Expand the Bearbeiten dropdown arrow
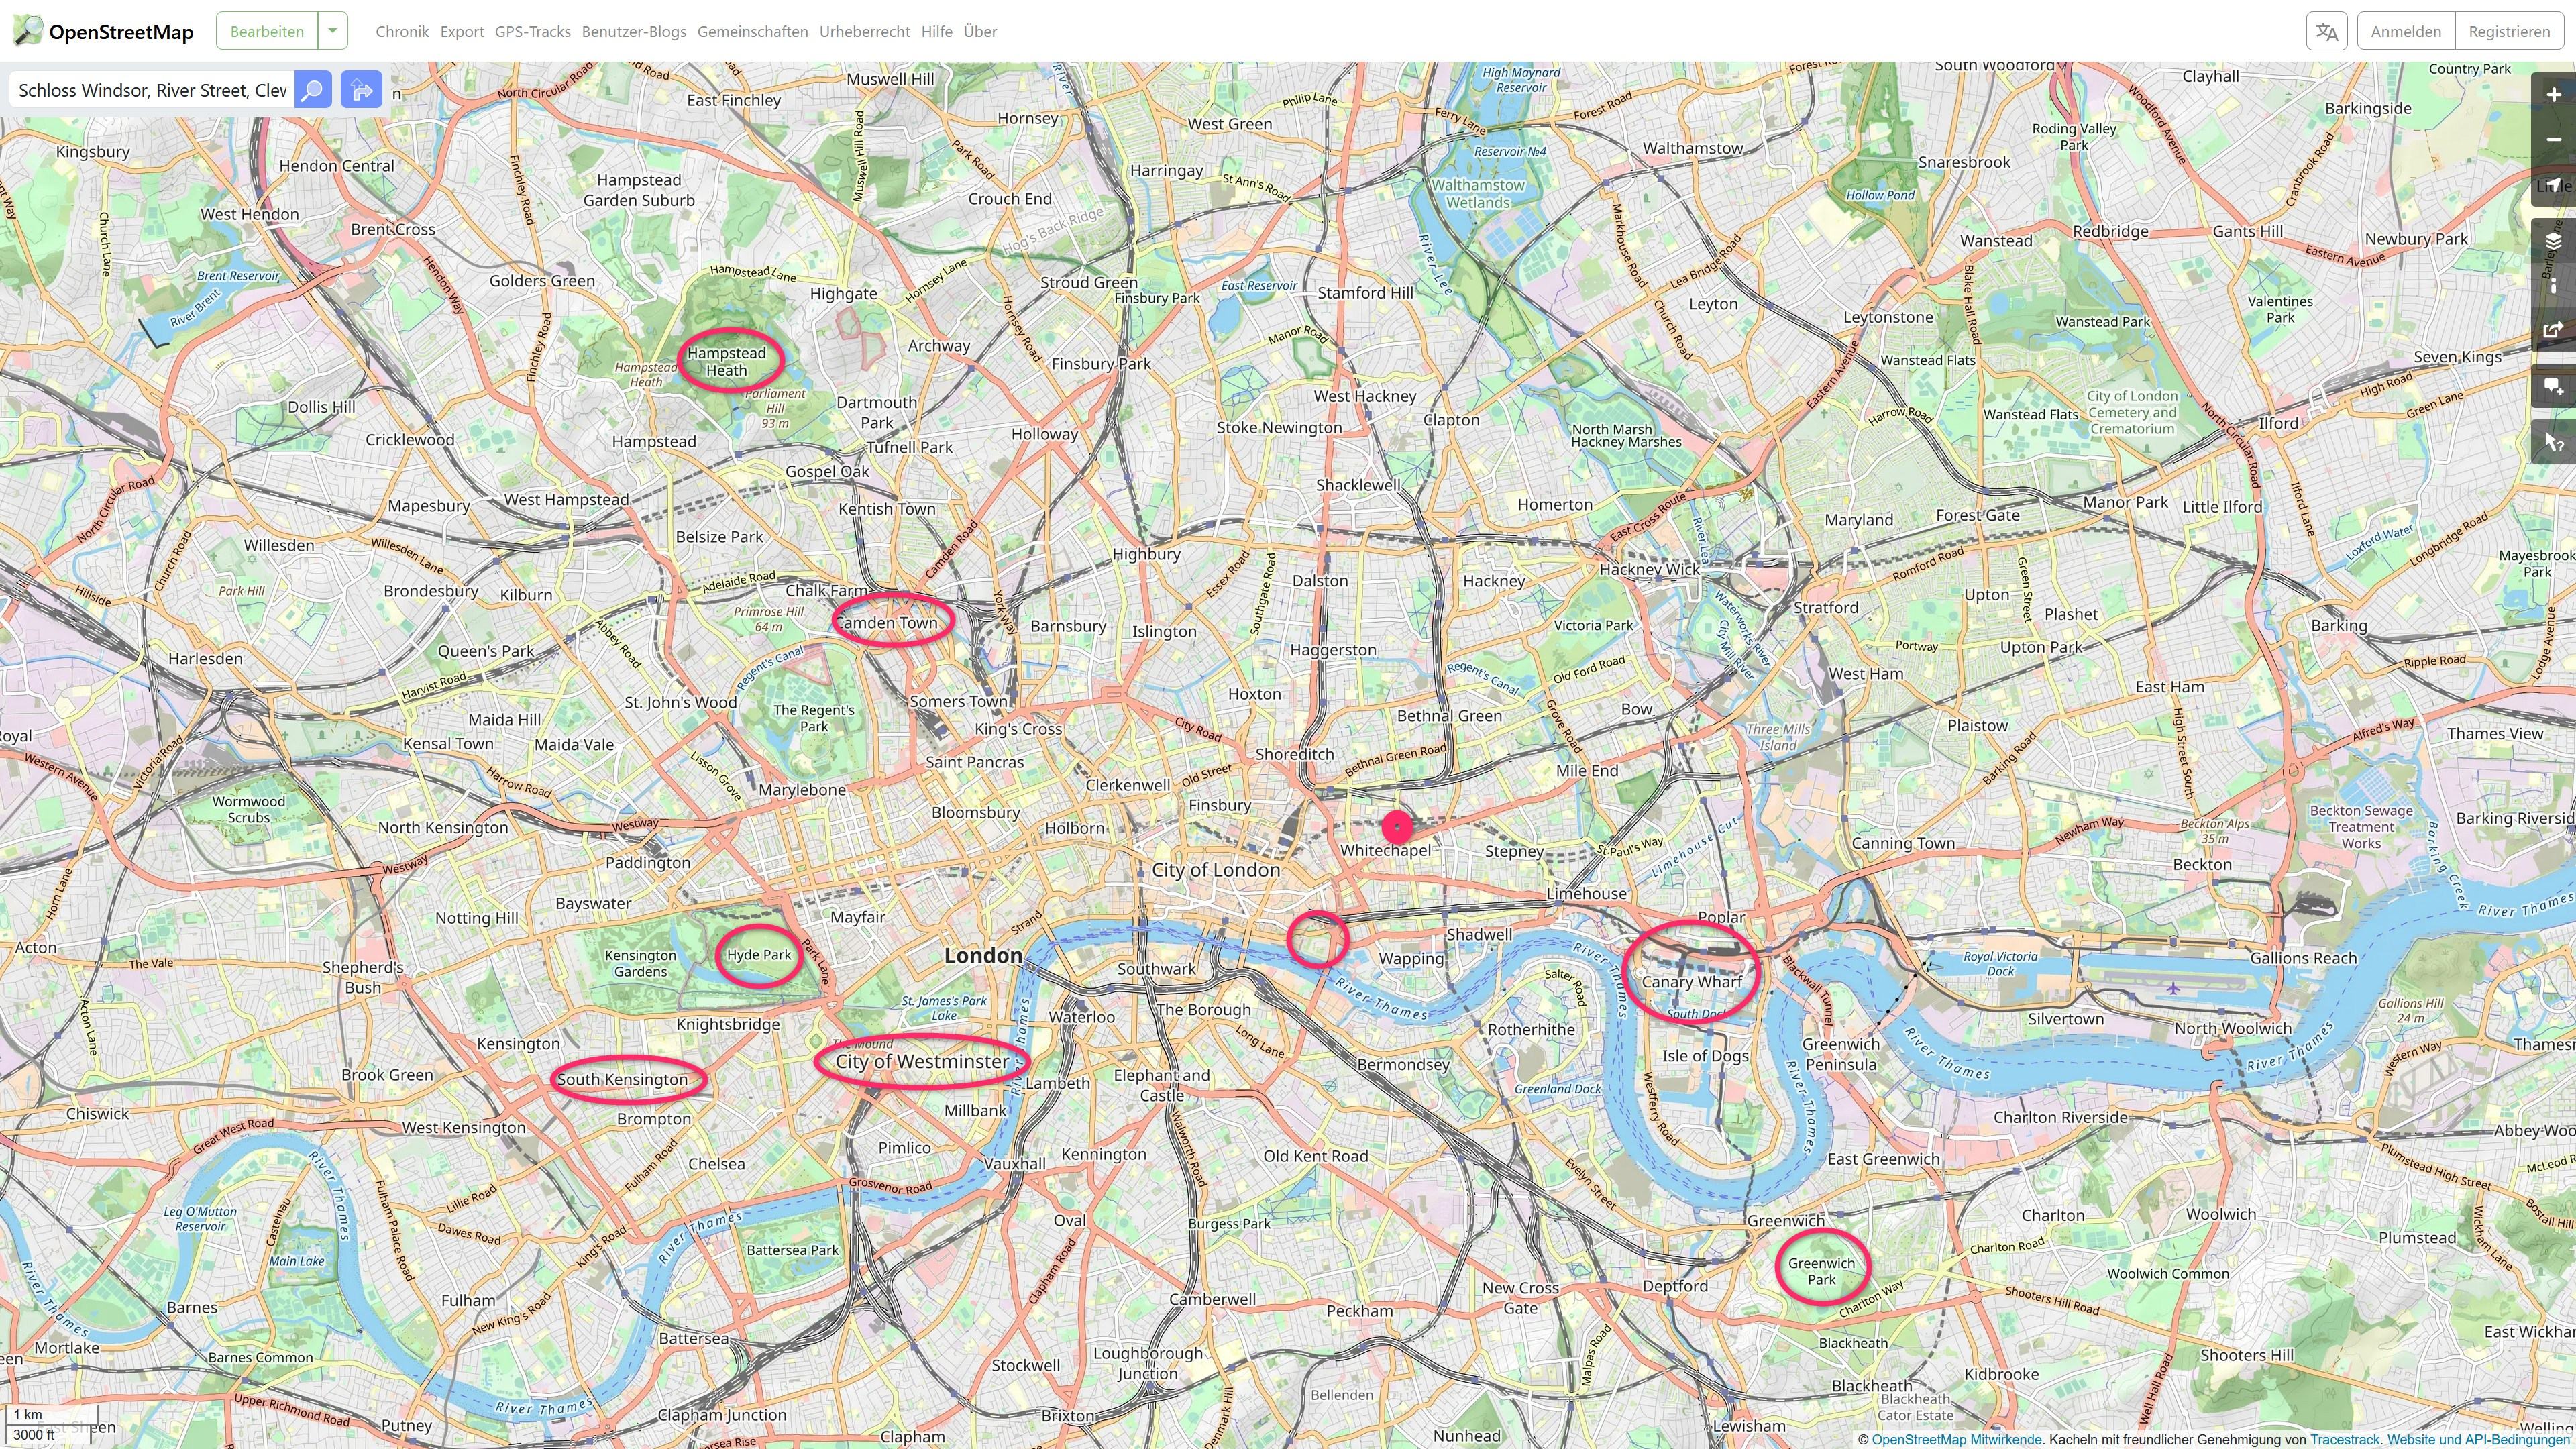2576x1449 pixels. click(332, 31)
